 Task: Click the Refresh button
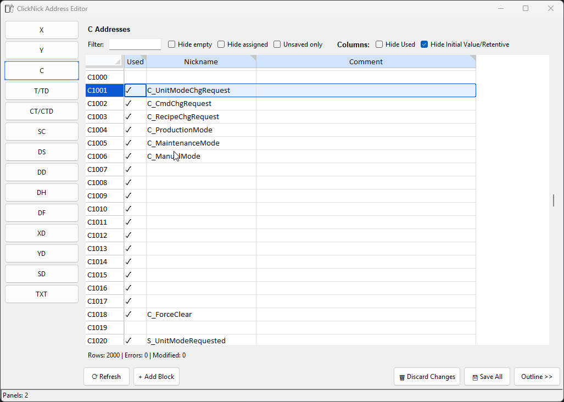click(x=107, y=377)
